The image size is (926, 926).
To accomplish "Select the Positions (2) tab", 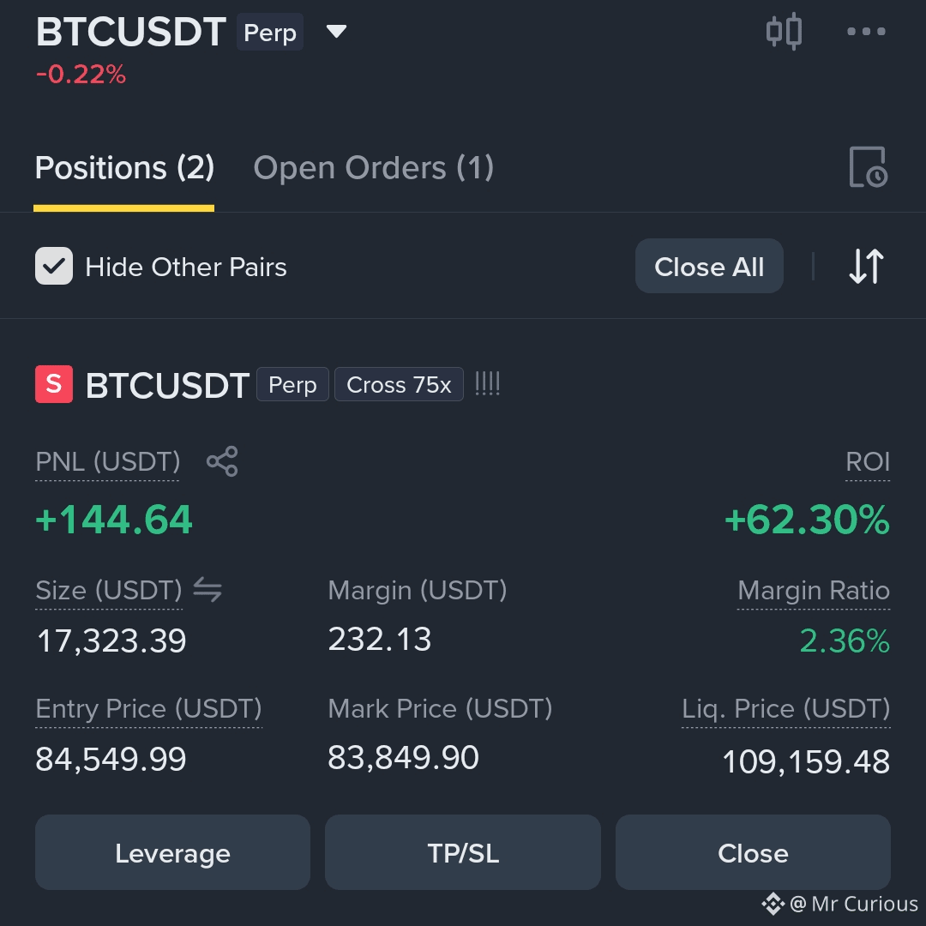I will coord(124,168).
